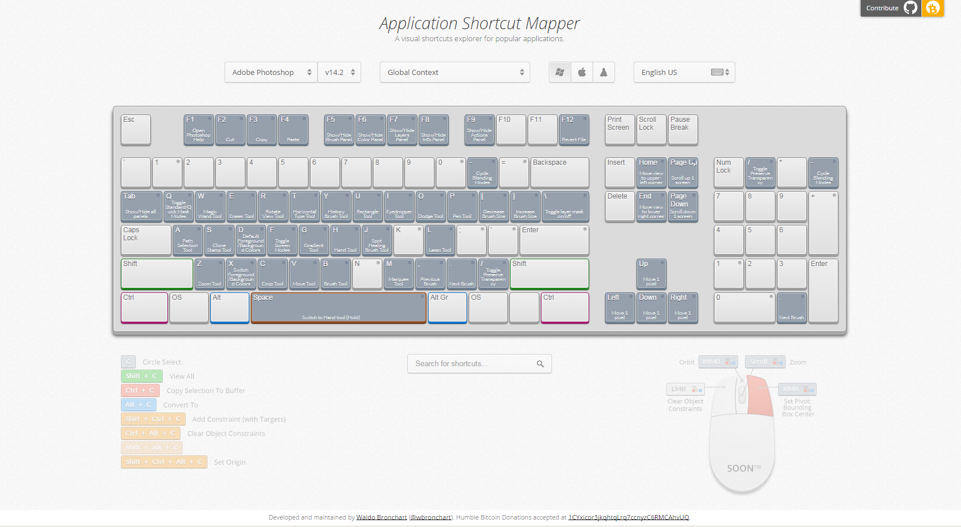The width and height of the screenshot is (961, 527).
Task: Open the Waldo Bronchart link
Action: coord(382,517)
